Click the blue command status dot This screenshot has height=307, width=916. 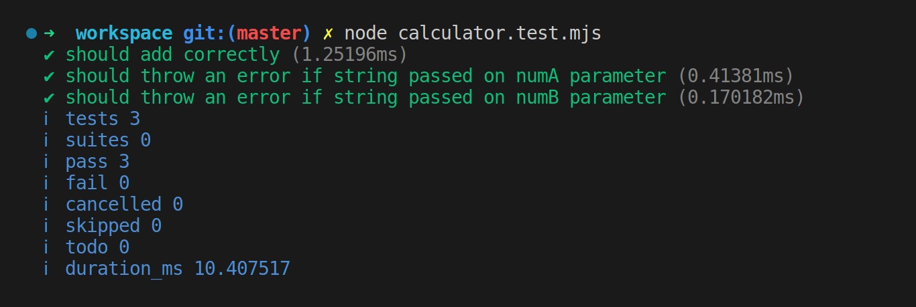(x=31, y=33)
